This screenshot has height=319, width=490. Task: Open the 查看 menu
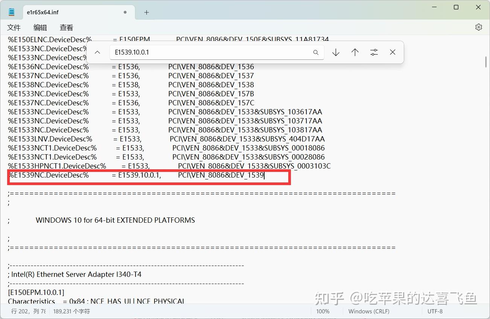pyautogui.click(x=66, y=27)
